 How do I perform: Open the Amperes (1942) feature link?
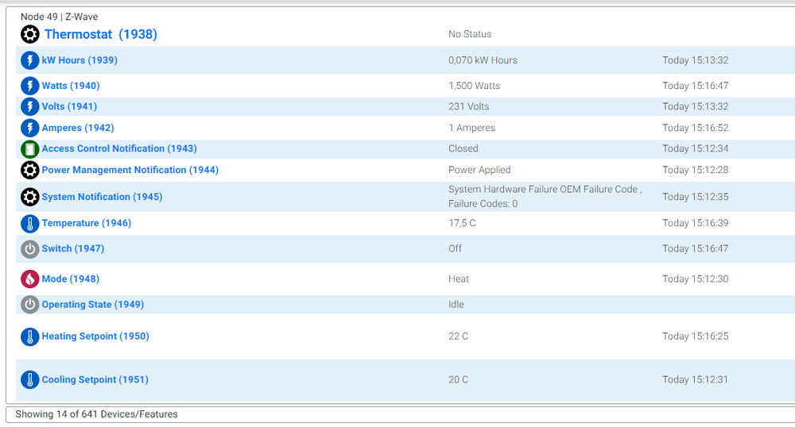coord(77,128)
